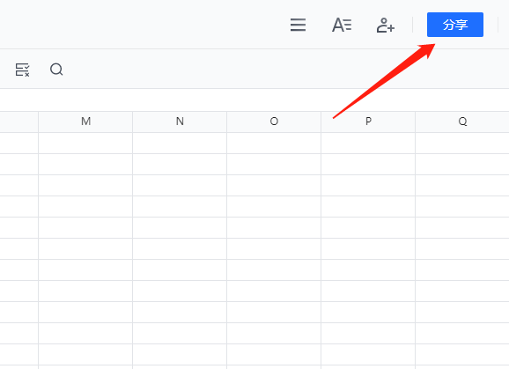Image resolution: width=509 pixels, height=369 pixels.
Task: Select column M header
Action: coord(85,122)
